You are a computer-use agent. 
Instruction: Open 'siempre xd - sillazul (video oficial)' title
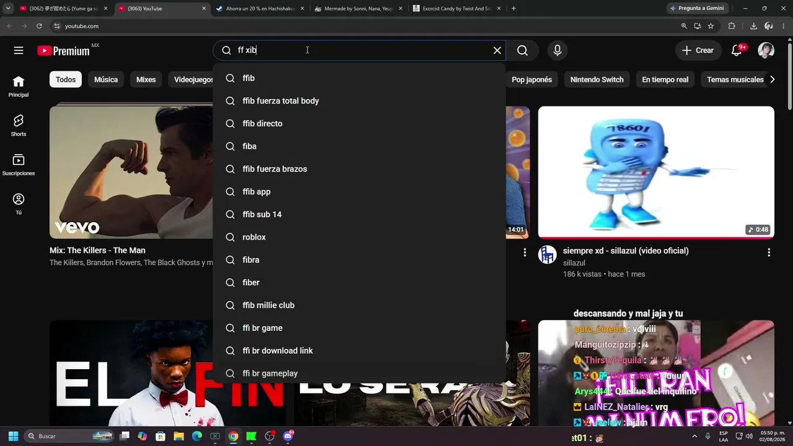click(x=626, y=251)
